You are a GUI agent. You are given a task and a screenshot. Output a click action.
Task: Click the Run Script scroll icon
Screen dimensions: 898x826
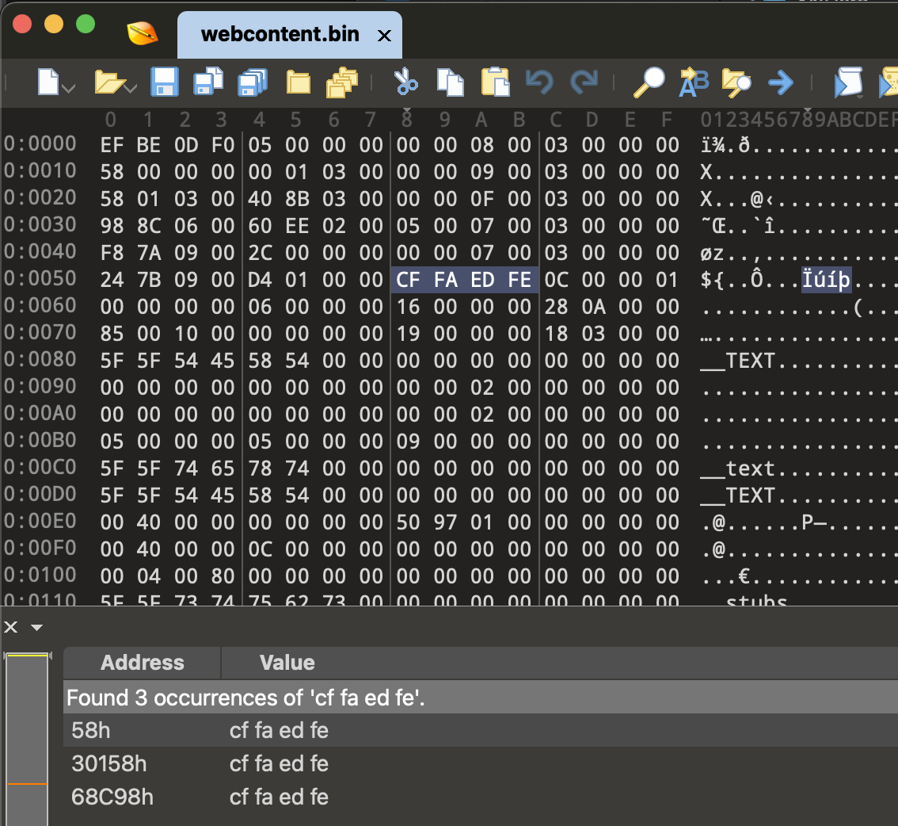coord(848,82)
